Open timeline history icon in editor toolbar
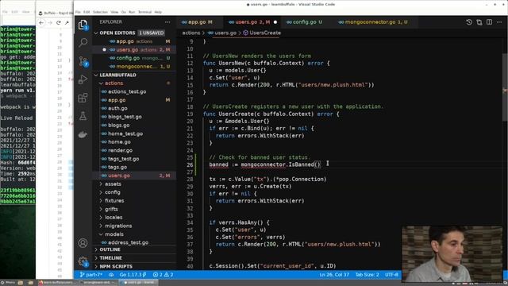Image resolution: width=508 pixels, height=286 pixels. coord(469,22)
